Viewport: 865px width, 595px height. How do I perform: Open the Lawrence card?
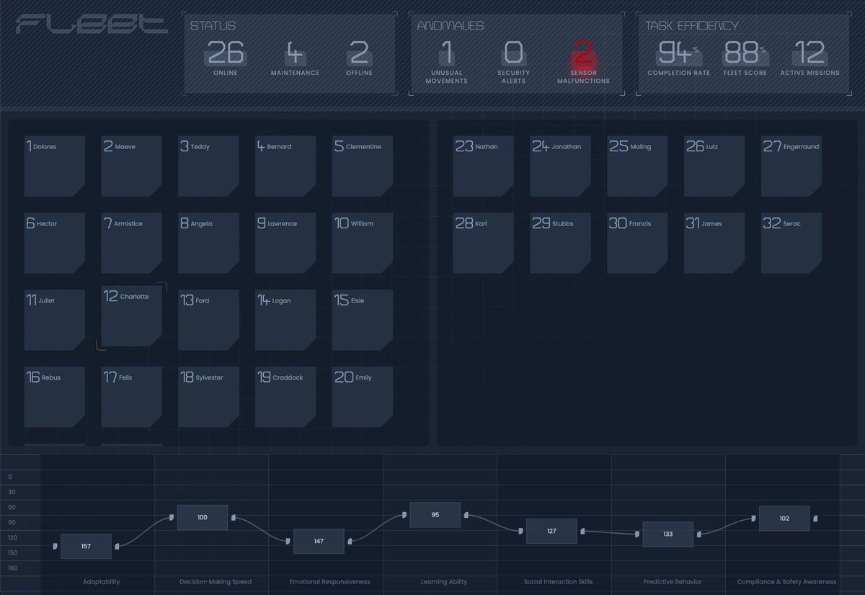[x=285, y=243]
